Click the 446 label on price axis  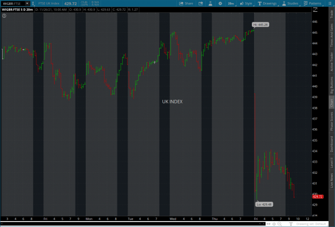pyautogui.click(x=315, y=21)
